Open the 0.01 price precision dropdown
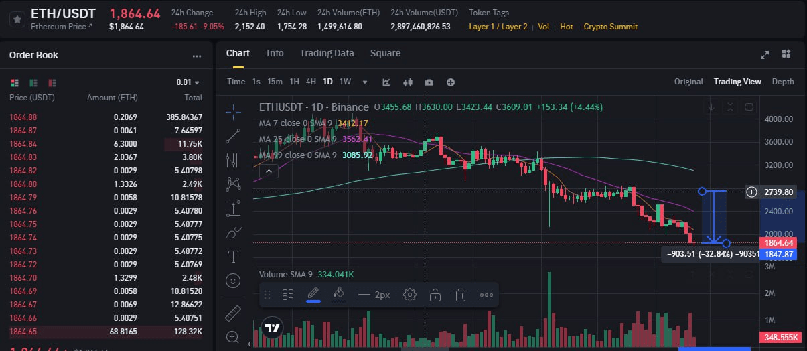 (188, 82)
